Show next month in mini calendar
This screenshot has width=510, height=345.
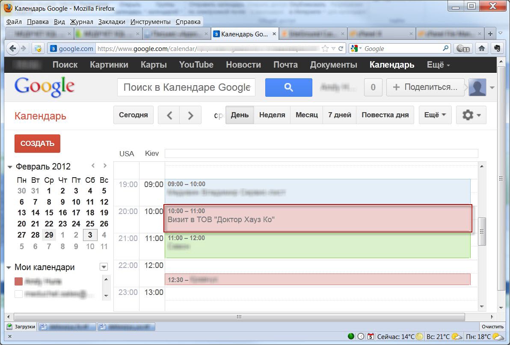105,166
